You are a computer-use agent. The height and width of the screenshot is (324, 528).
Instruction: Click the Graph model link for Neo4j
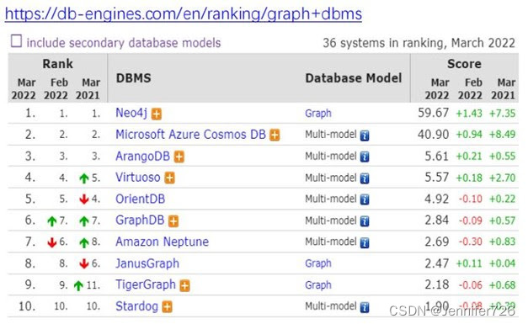pyautogui.click(x=318, y=114)
